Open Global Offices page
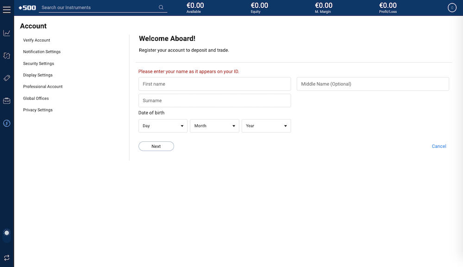The width and height of the screenshot is (463, 267). click(x=36, y=98)
